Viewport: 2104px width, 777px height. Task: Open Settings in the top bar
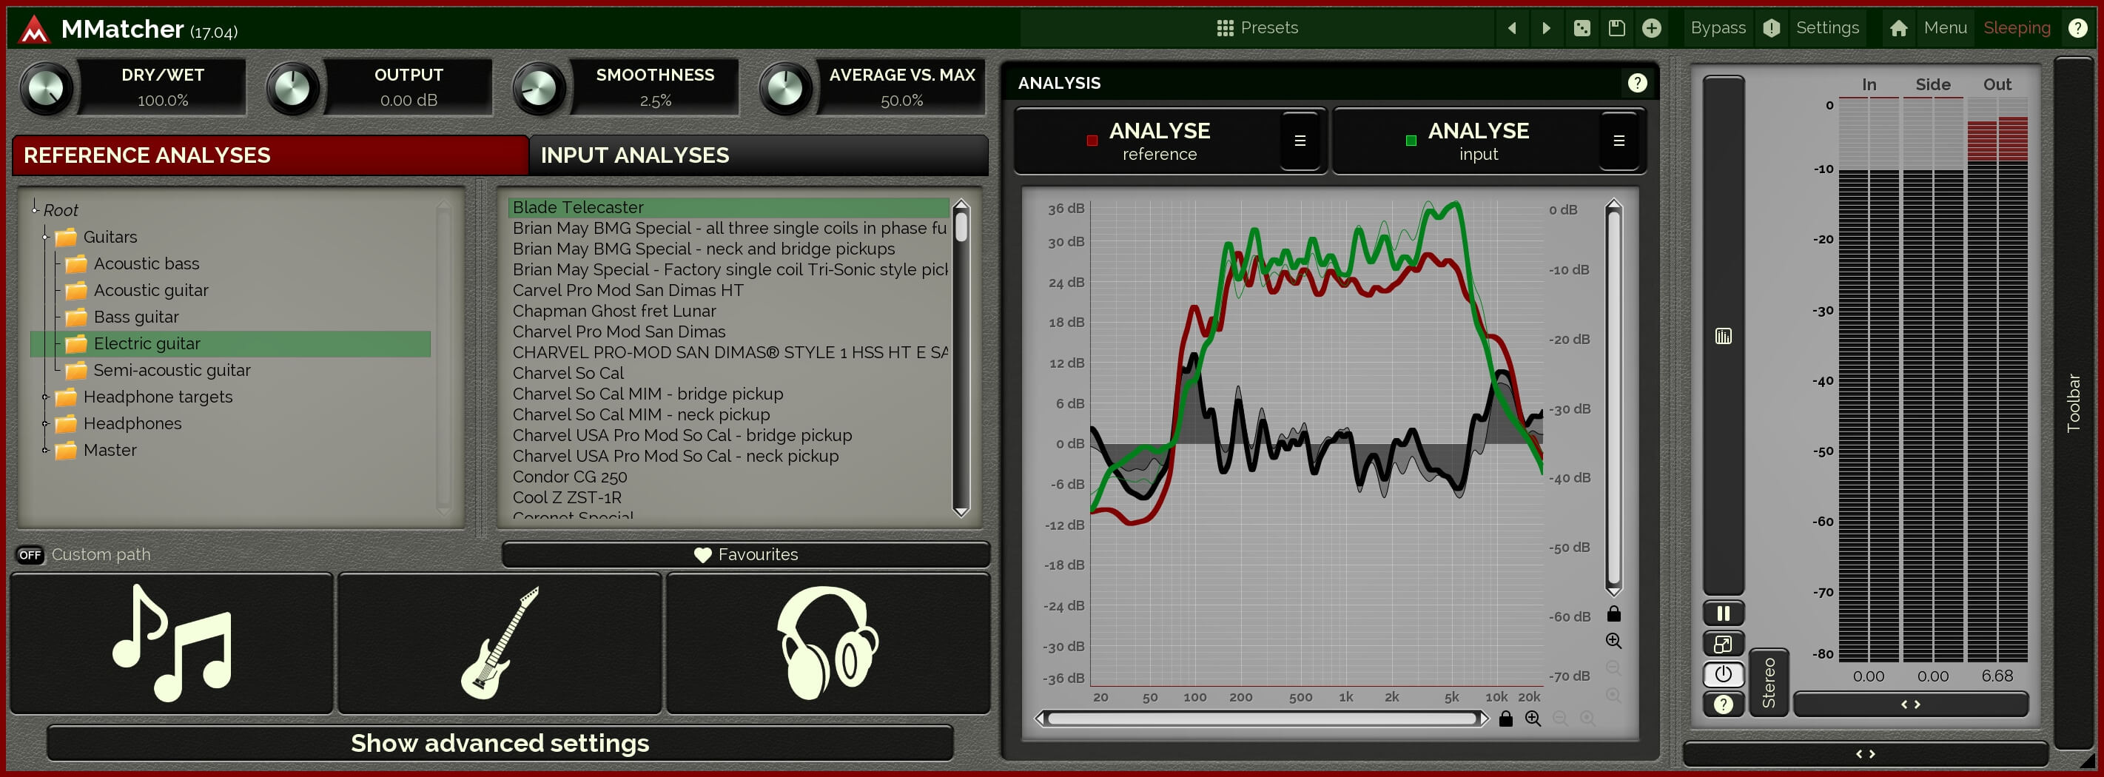click(x=1827, y=28)
